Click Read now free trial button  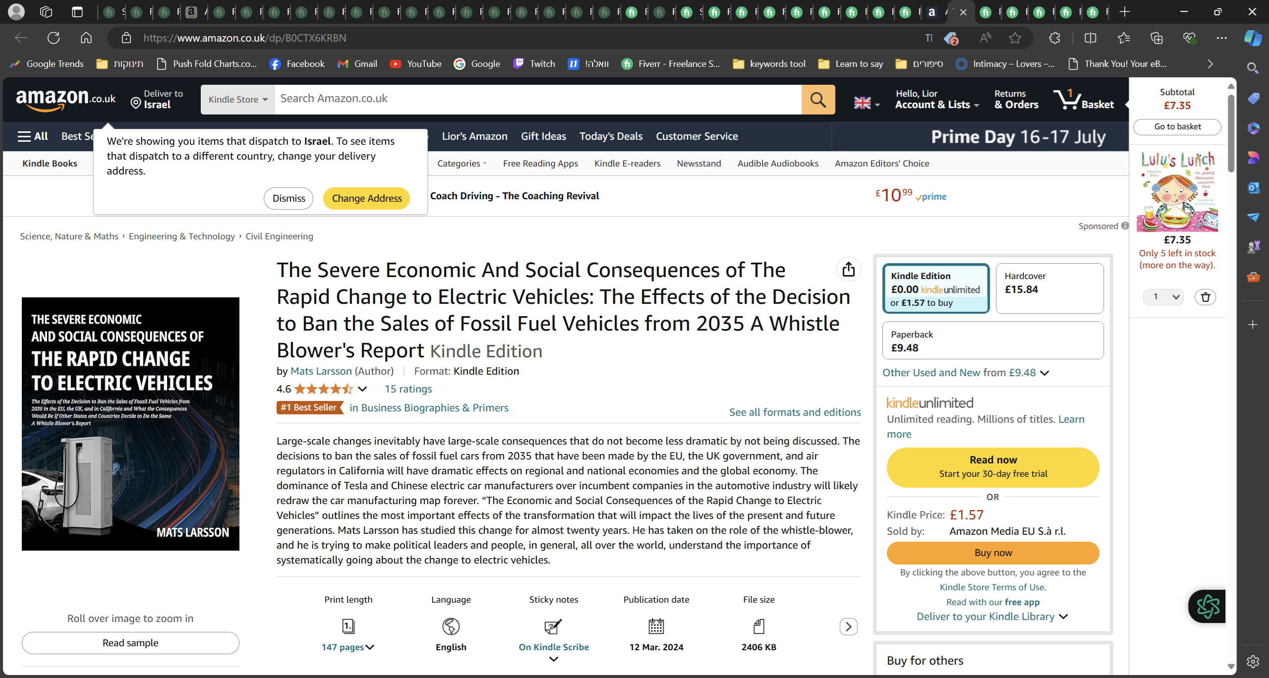click(993, 467)
